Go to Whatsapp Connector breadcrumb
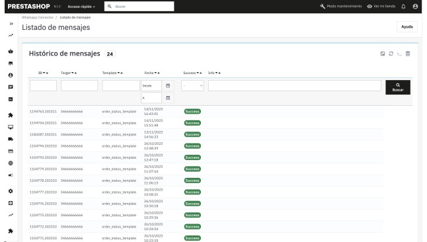Screen dimensions: 427x242 (x=38, y=17)
